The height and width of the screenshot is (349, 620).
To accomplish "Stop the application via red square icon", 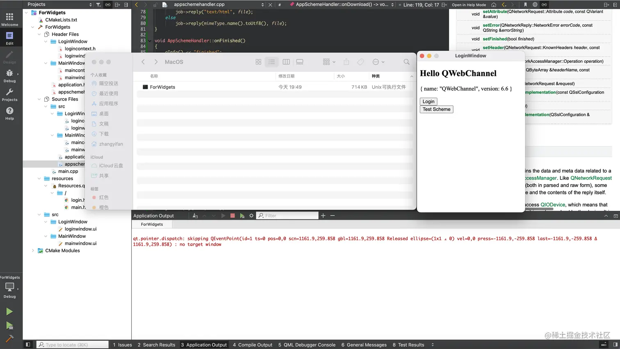I will [x=232, y=215].
